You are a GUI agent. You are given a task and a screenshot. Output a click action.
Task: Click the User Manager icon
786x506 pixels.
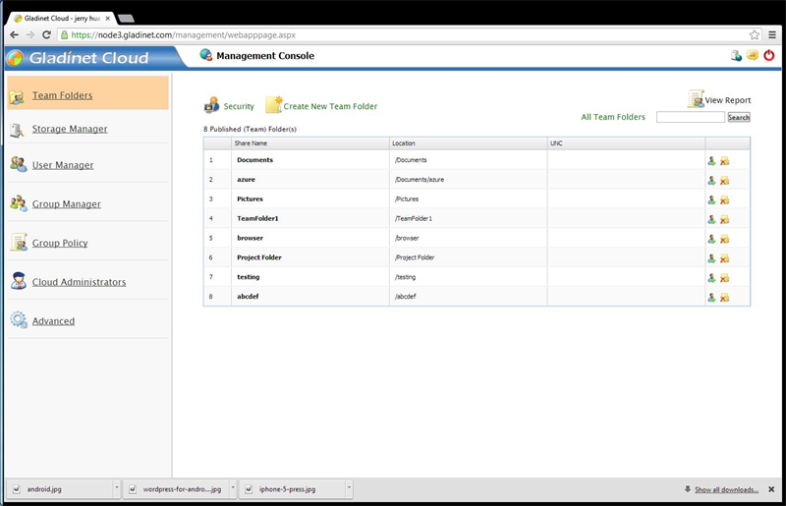(x=19, y=164)
